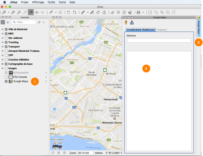Go to previous map view with left arrow
The width and height of the screenshot is (203, 156).
(37, 12)
